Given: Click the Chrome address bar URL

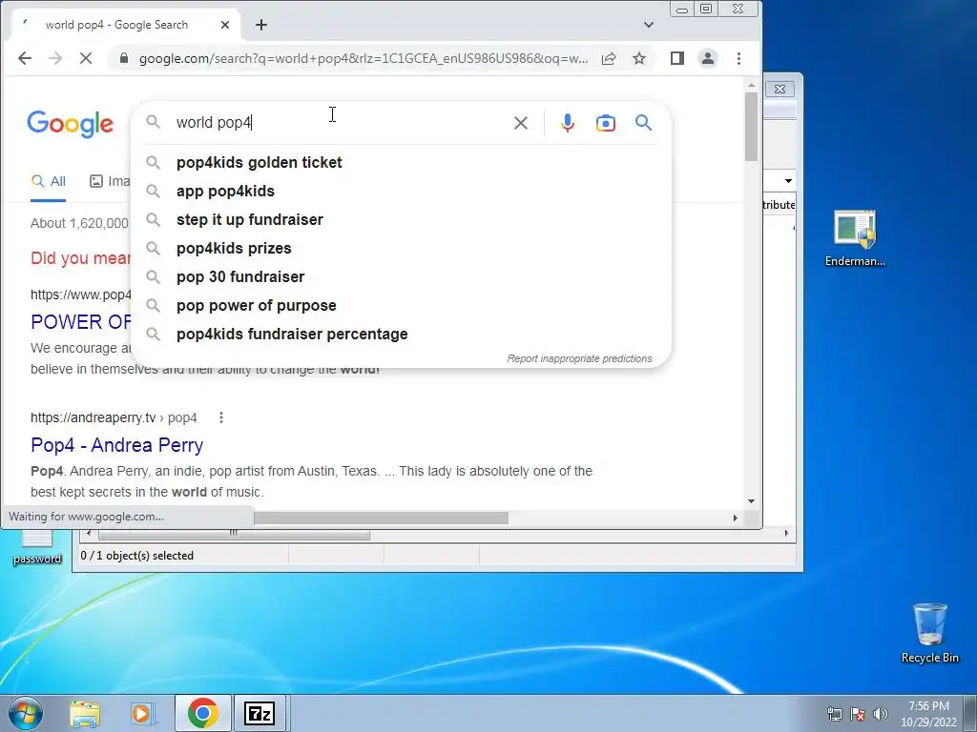Looking at the screenshot, I should coord(364,58).
